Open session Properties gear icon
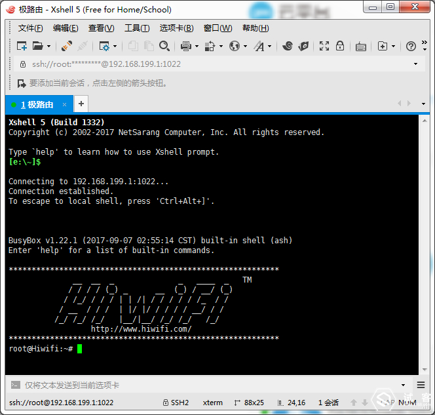 pyautogui.click(x=104, y=46)
